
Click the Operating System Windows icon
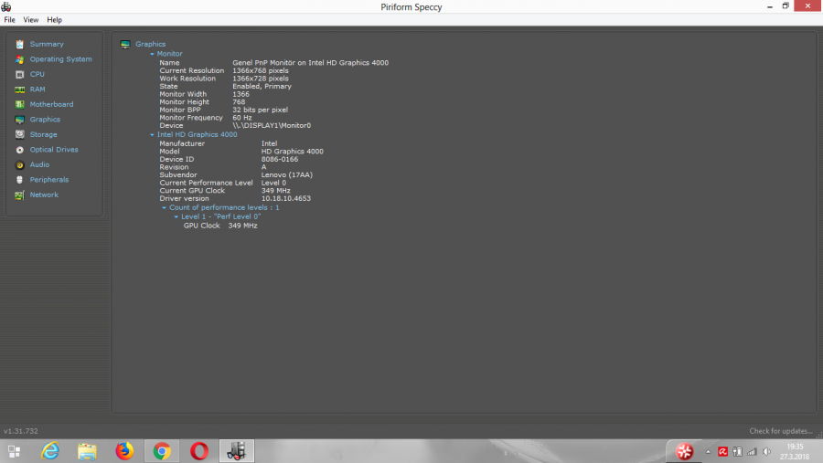click(19, 59)
